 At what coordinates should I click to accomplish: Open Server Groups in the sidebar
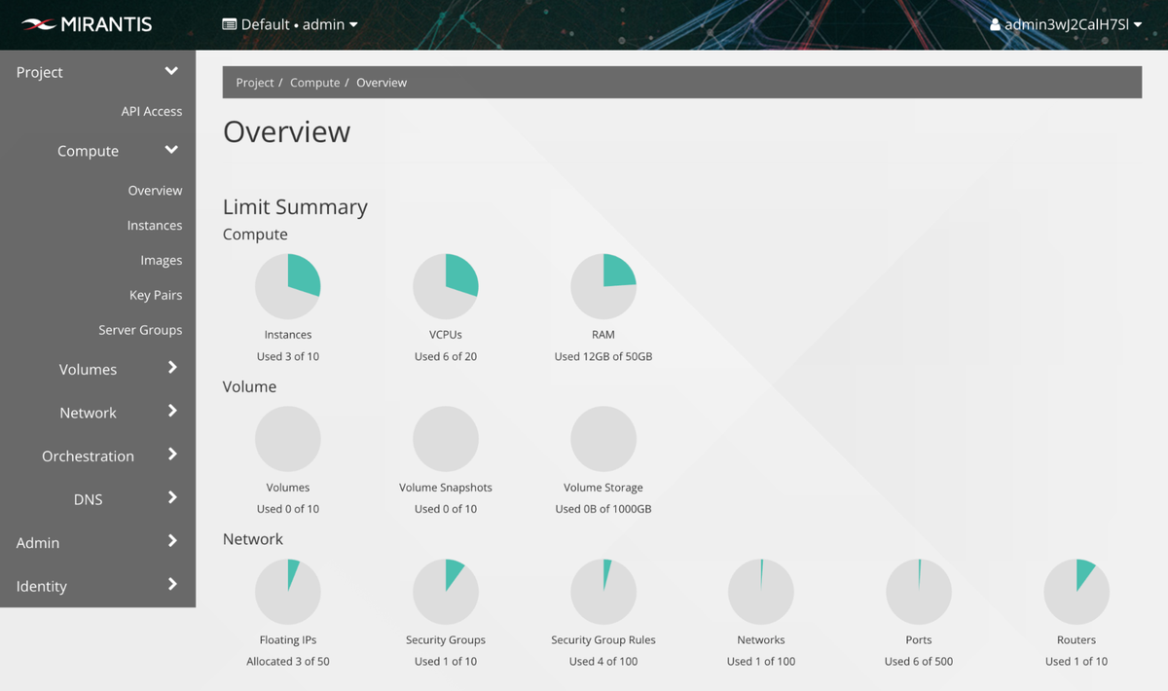tap(140, 330)
